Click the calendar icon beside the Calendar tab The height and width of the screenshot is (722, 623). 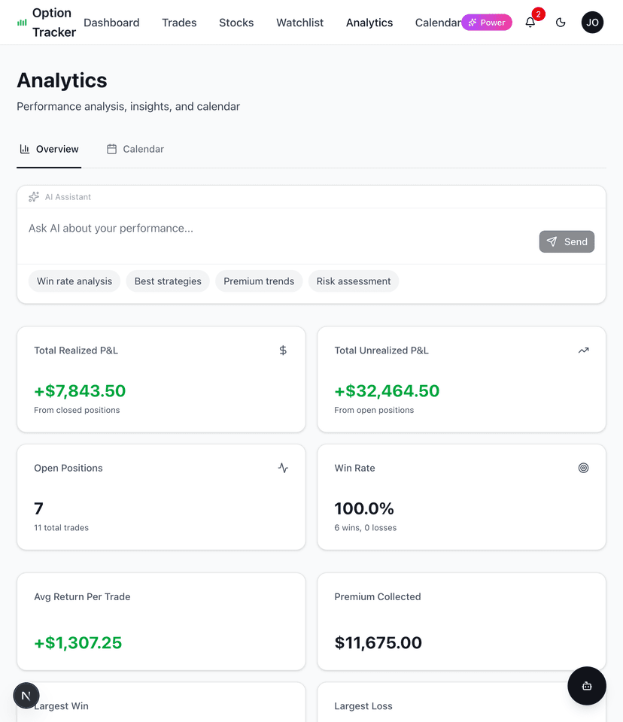point(111,149)
